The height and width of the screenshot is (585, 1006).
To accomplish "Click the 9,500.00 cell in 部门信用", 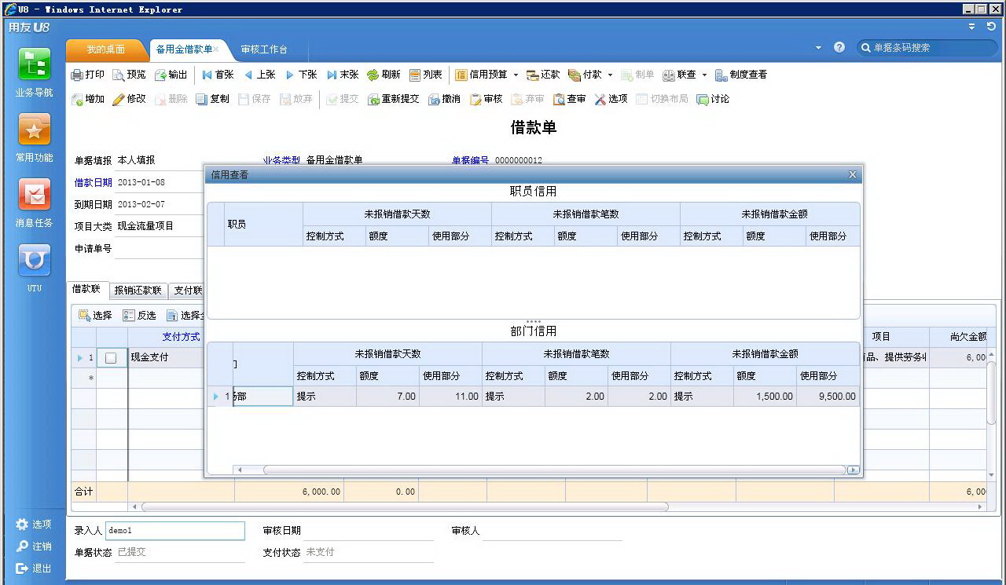I will pos(828,397).
